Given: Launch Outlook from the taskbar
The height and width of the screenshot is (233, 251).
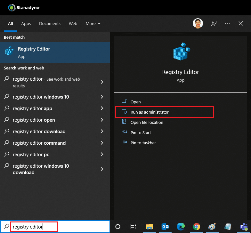Looking at the screenshot, I should point(165,227).
